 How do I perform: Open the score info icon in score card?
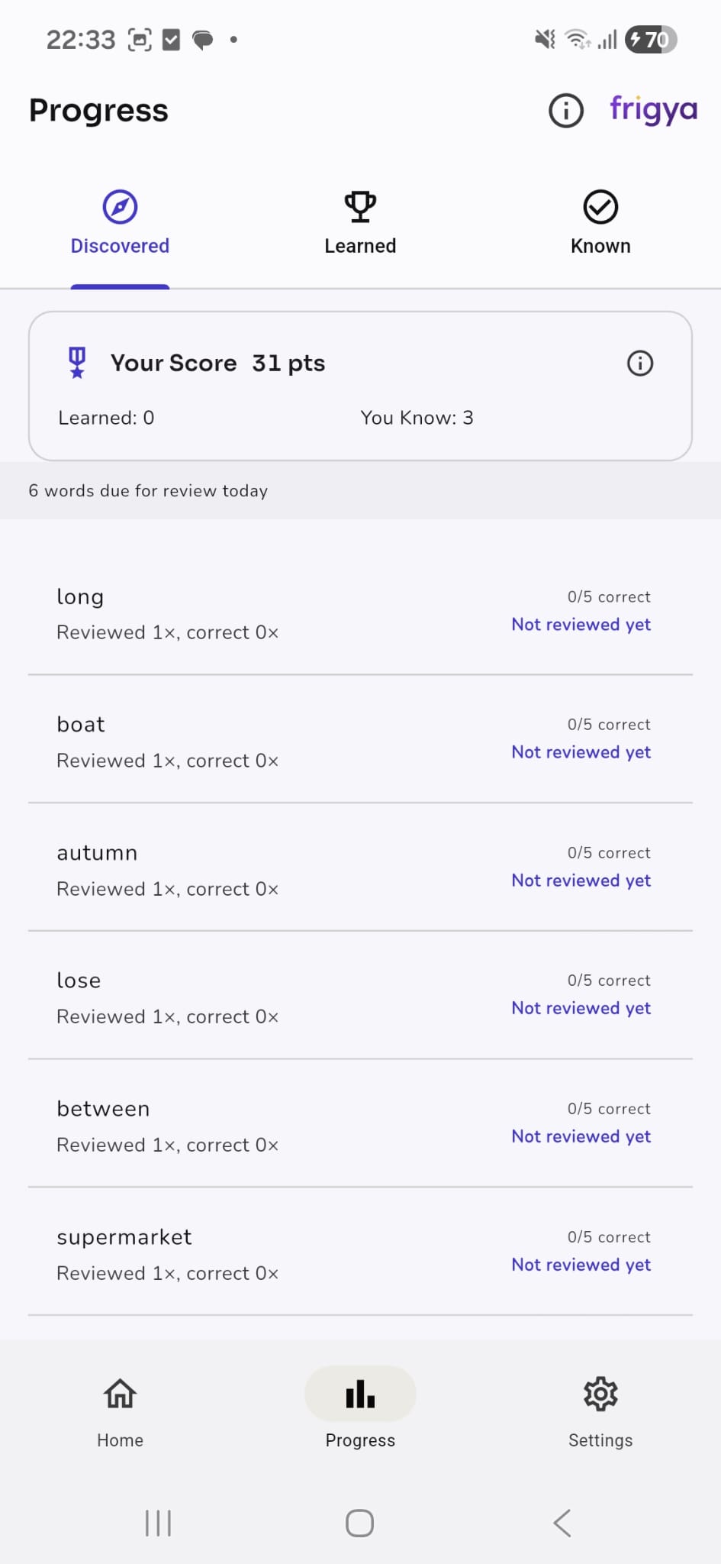click(639, 363)
